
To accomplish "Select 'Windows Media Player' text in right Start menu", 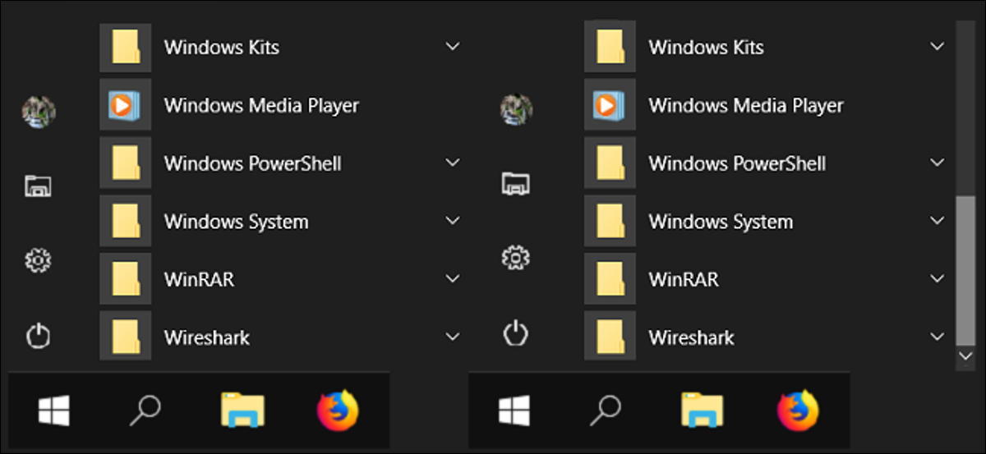I will pos(746,105).
